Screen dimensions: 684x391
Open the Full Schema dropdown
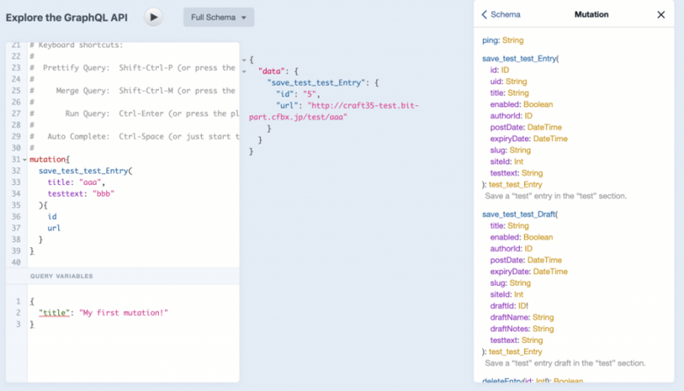(x=219, y=17)
